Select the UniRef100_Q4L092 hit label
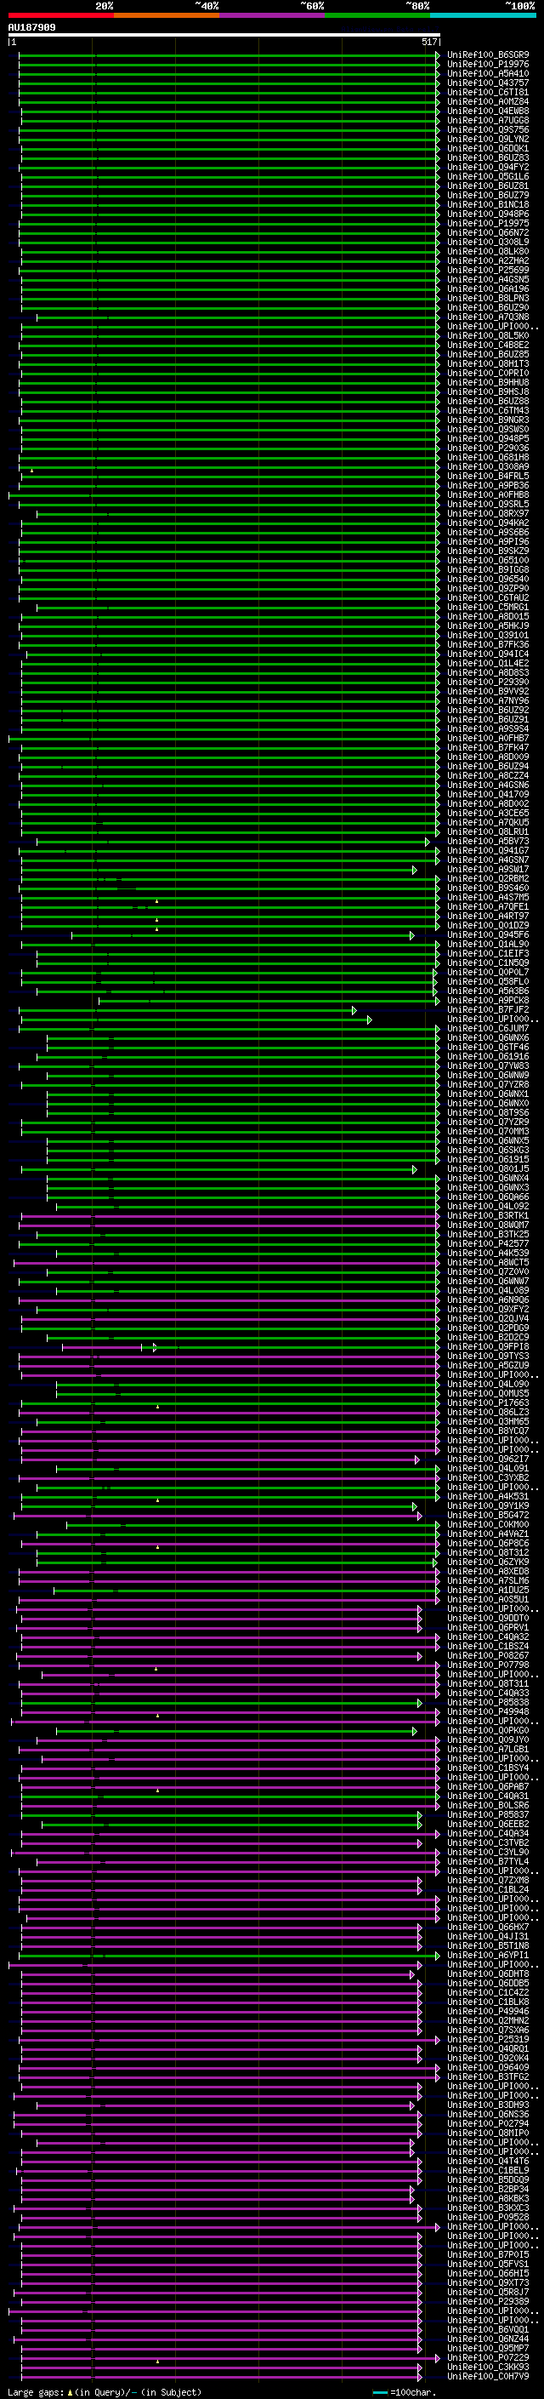 pos(488,1206)
